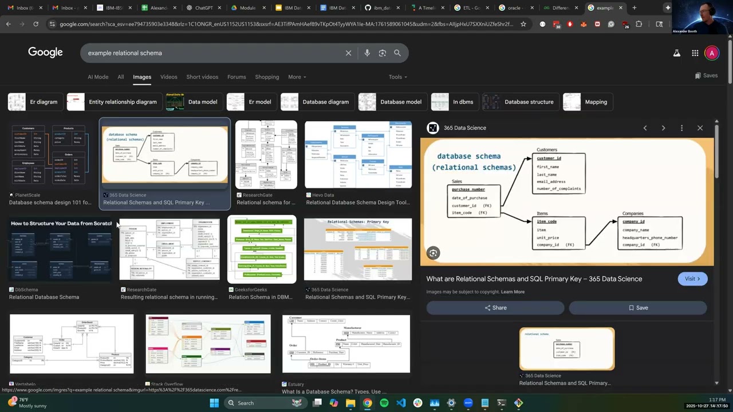Screen dimensions: 733x412
Task: Switch to the All results tab
Action: [x=121, y=77]
